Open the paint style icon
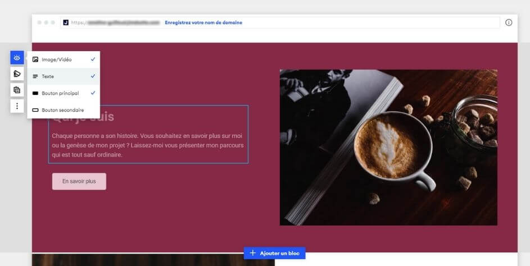The height and width of the screenshot is (266, 530). (17, 74)
